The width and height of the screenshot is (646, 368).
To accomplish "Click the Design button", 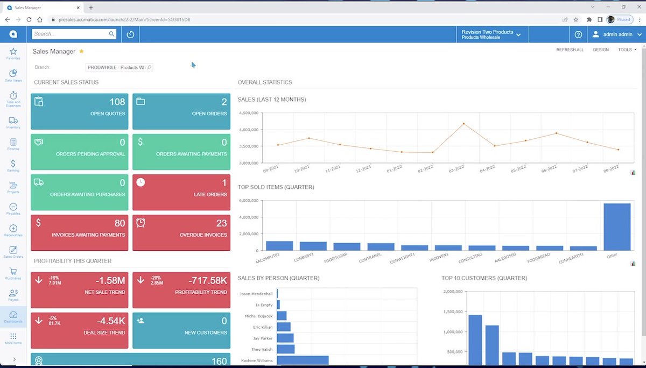I will [601, 49].
